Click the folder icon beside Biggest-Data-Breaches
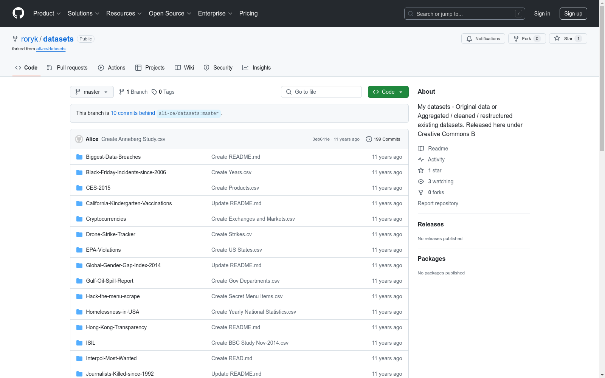Screen dimensions: 605x378 pyautogui.click(x=79, y=157)
